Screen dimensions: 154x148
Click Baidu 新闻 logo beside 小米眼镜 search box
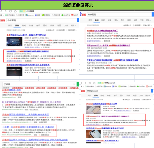3,20
